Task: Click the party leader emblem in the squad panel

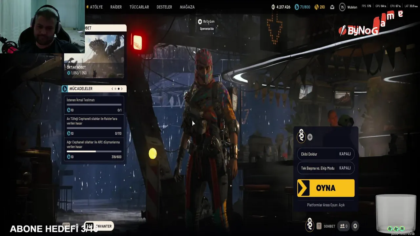Action: 301,136
